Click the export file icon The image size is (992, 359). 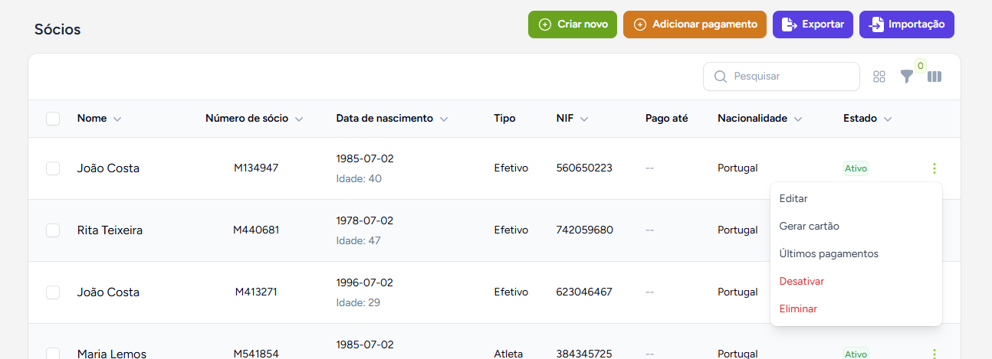point(789,24)
